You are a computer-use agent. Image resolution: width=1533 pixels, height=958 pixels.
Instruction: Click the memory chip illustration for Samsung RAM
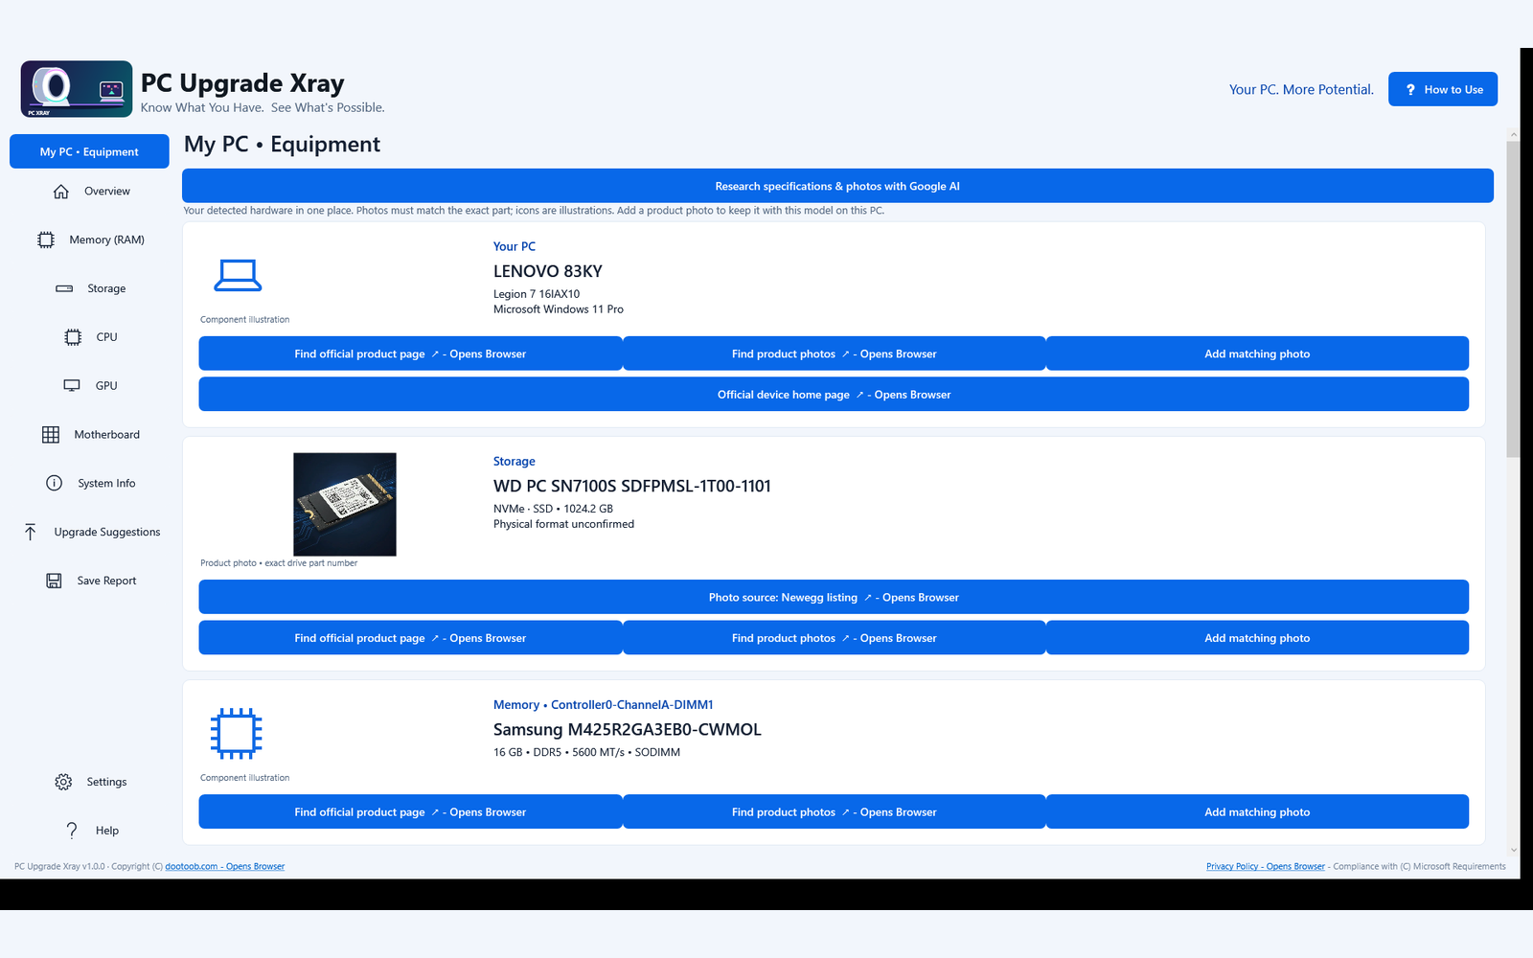(236, 734)
